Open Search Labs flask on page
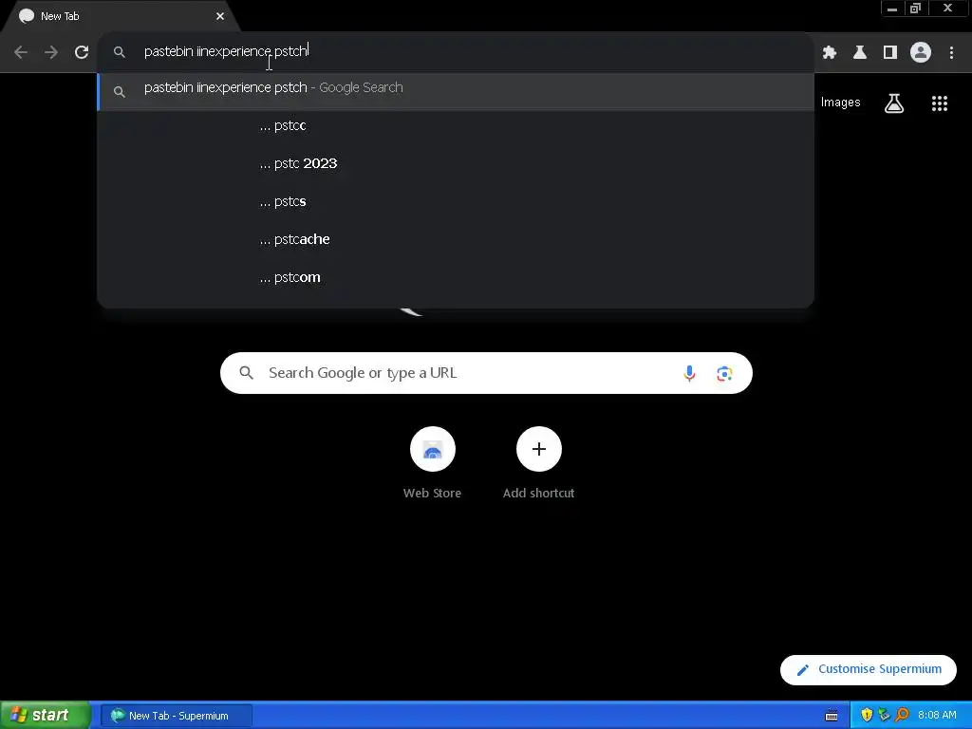972x729 pixels. click(894, 103)
